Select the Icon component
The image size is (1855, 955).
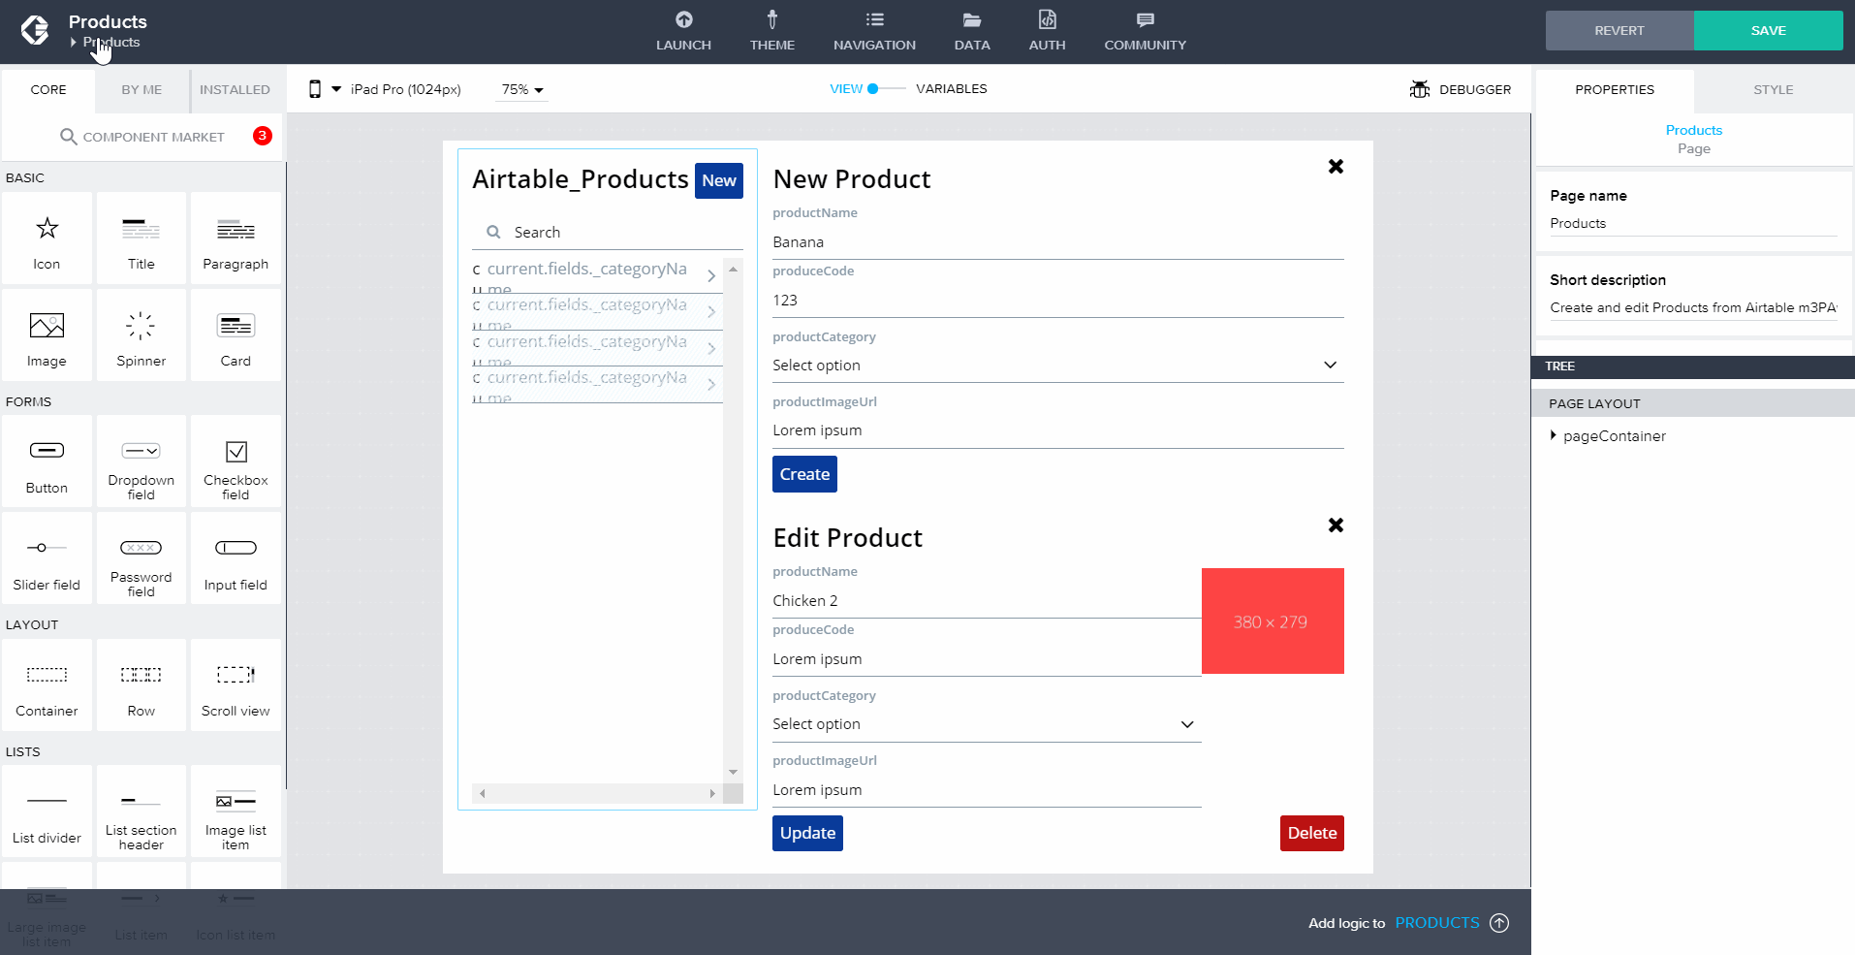47,238
